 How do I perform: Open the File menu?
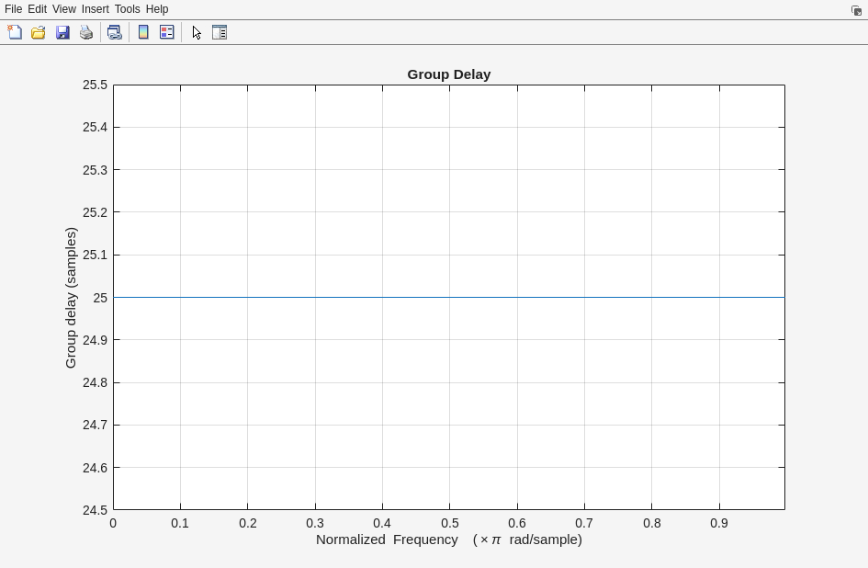click(13, 9)
